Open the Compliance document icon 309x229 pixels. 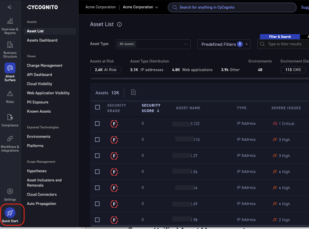click(x=10, y=117)
